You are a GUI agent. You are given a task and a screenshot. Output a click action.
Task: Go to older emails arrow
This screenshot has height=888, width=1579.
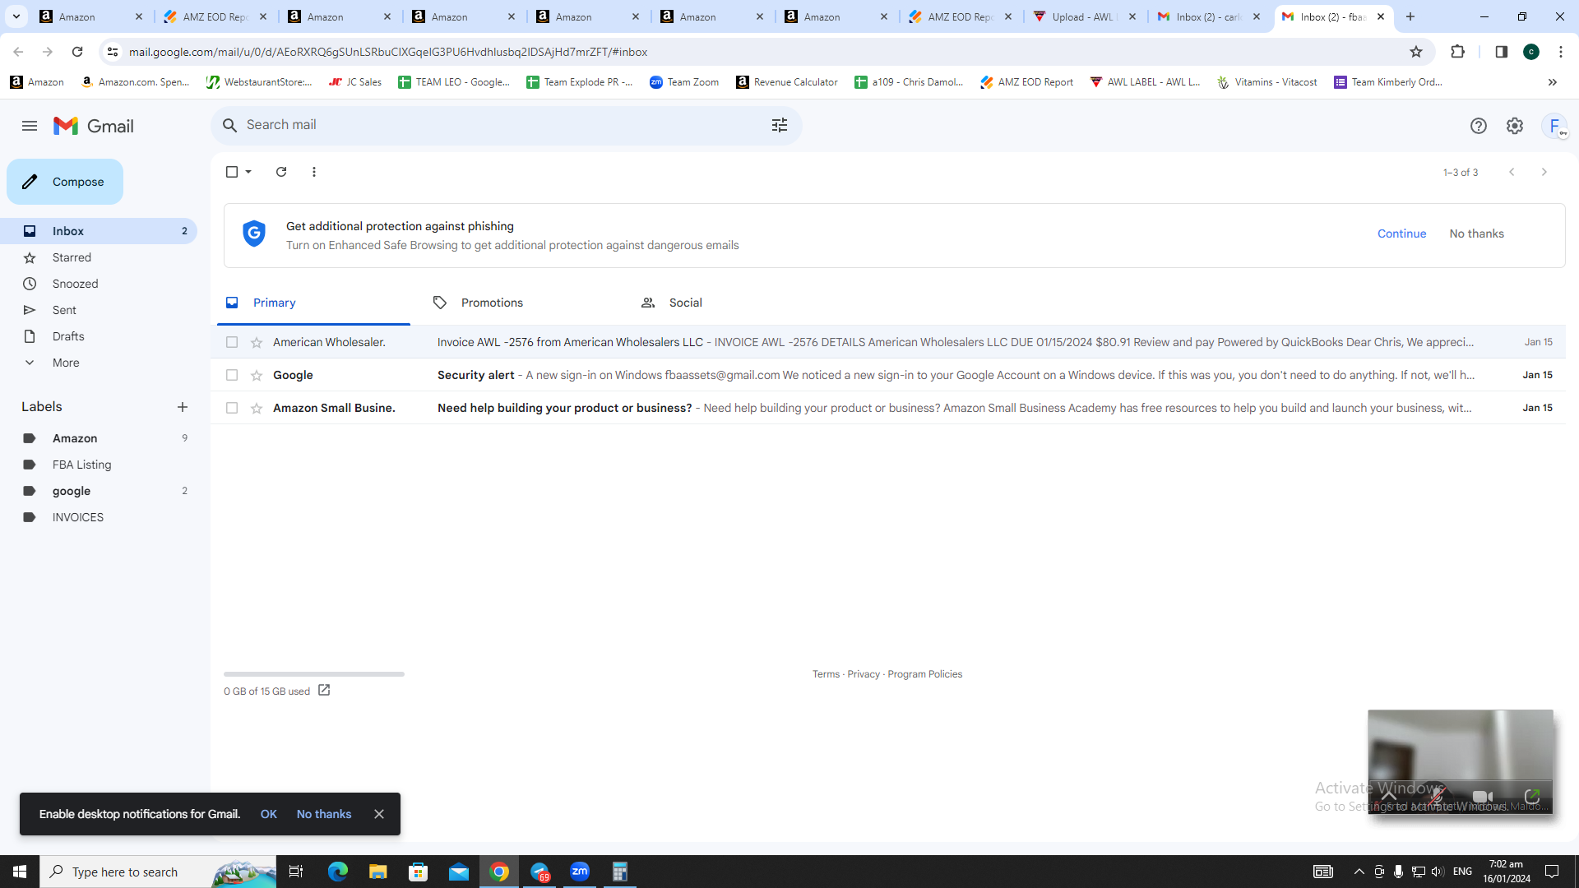click(x=1544, y=172)
